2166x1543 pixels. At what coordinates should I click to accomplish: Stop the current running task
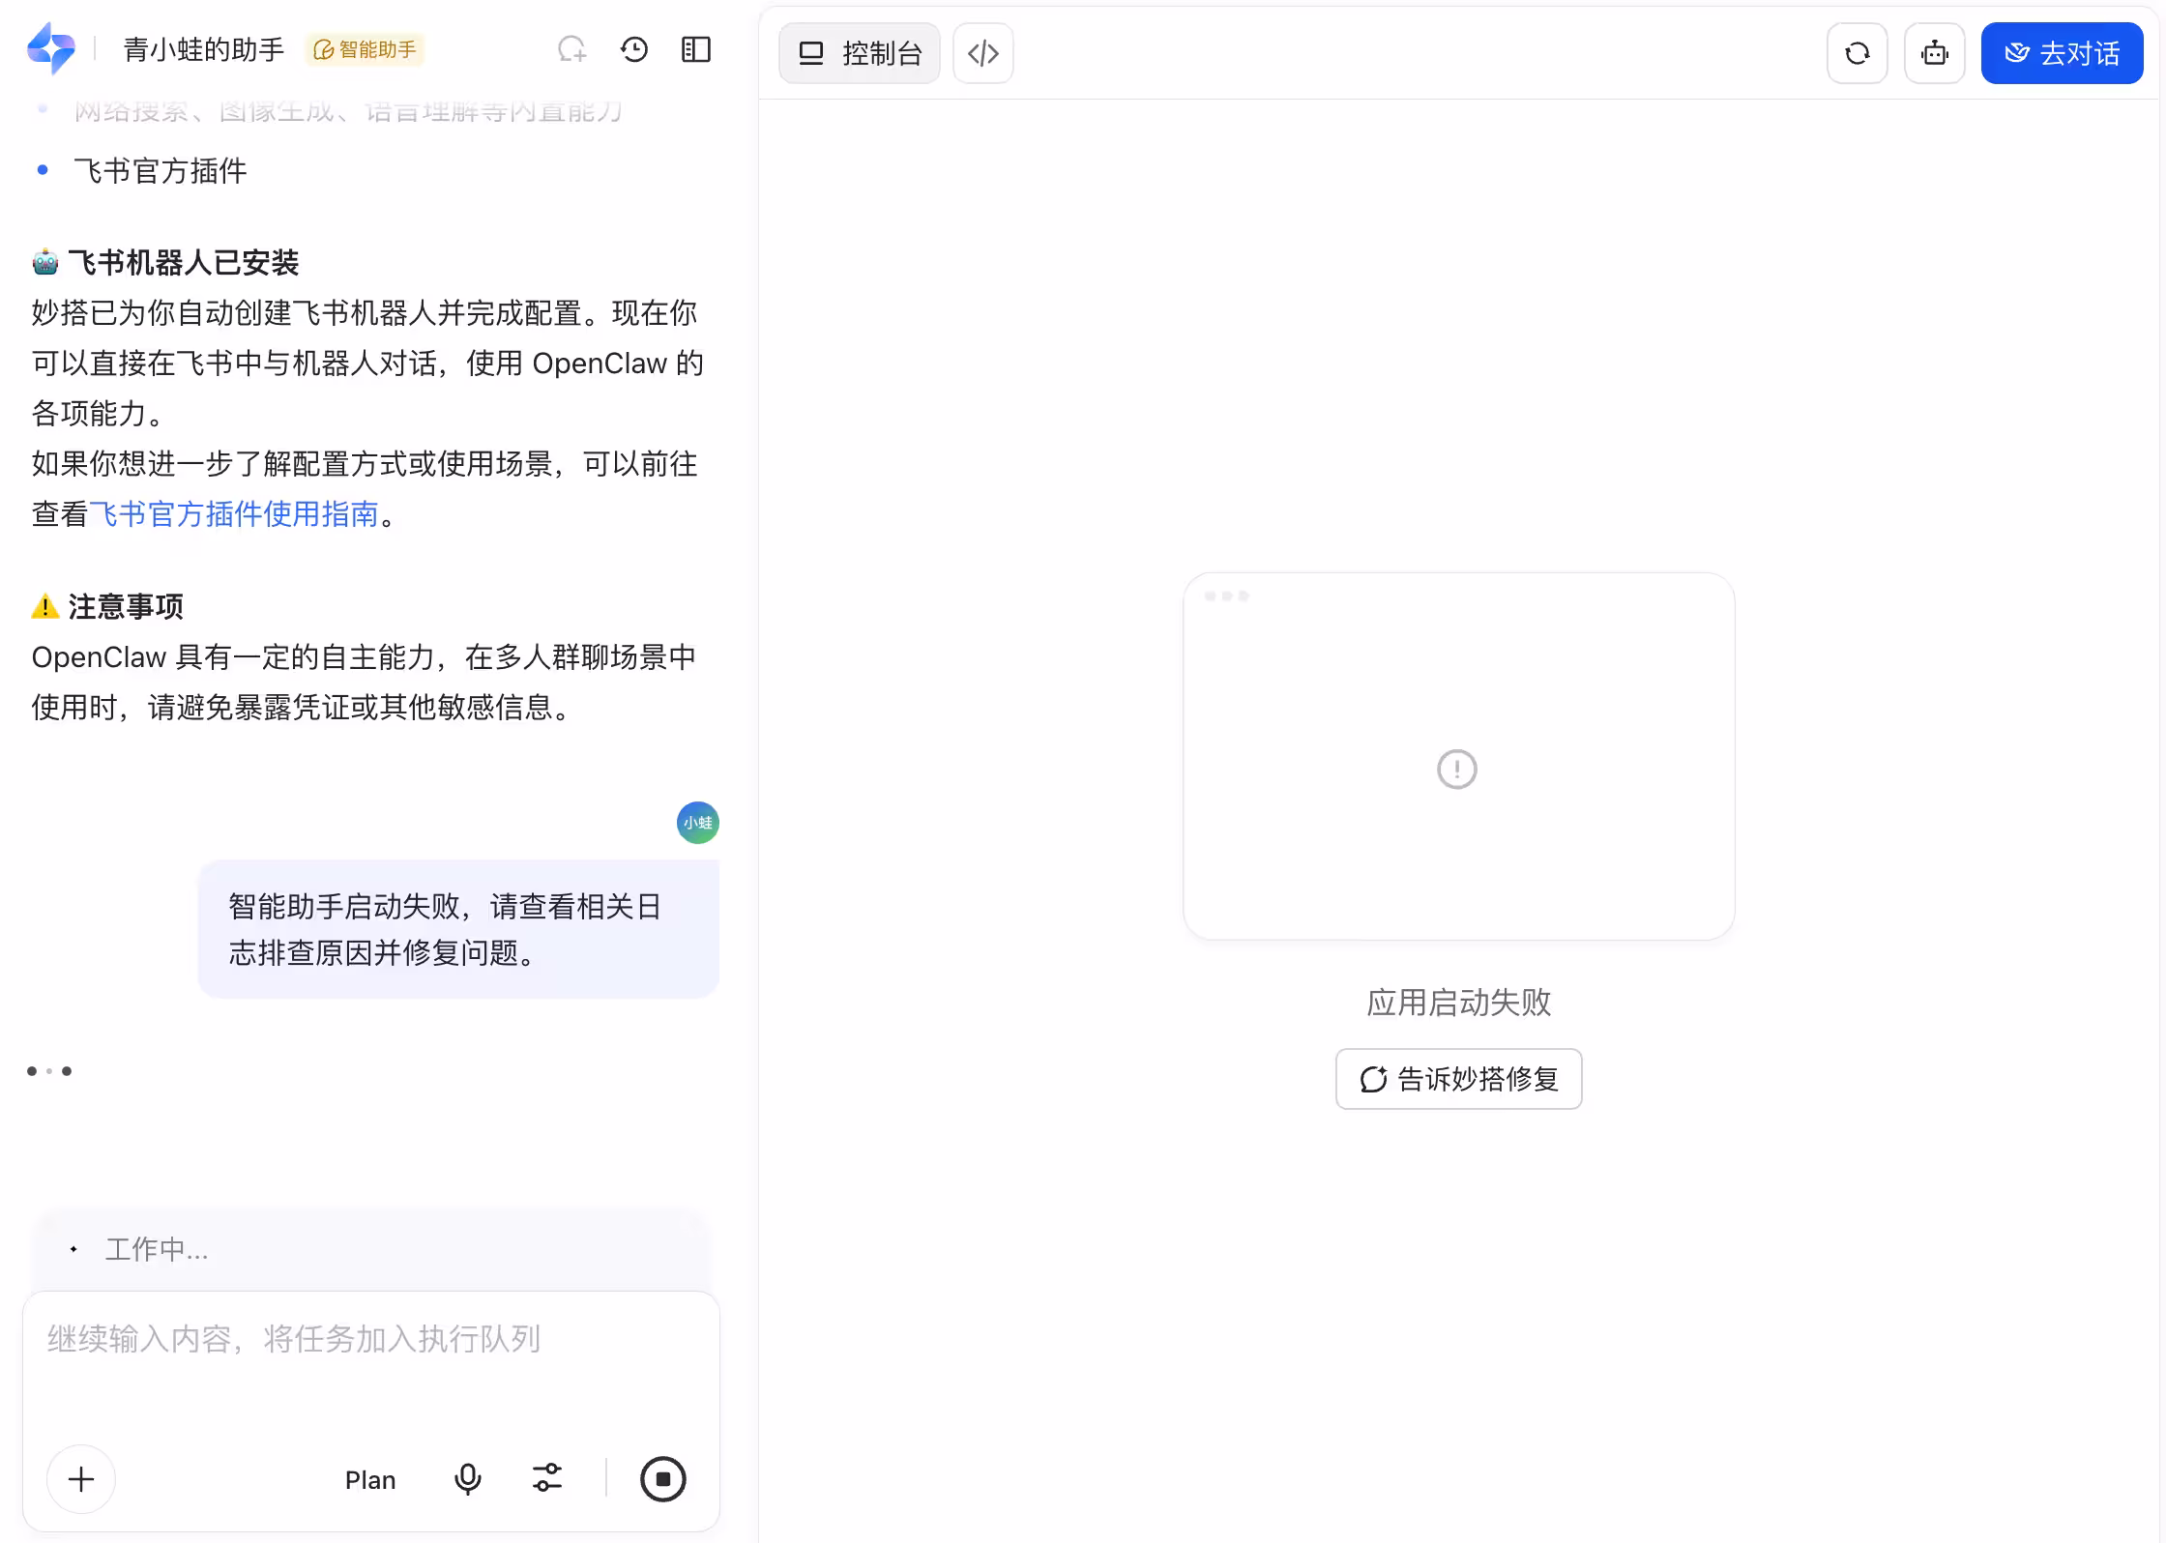point(663,1479)
